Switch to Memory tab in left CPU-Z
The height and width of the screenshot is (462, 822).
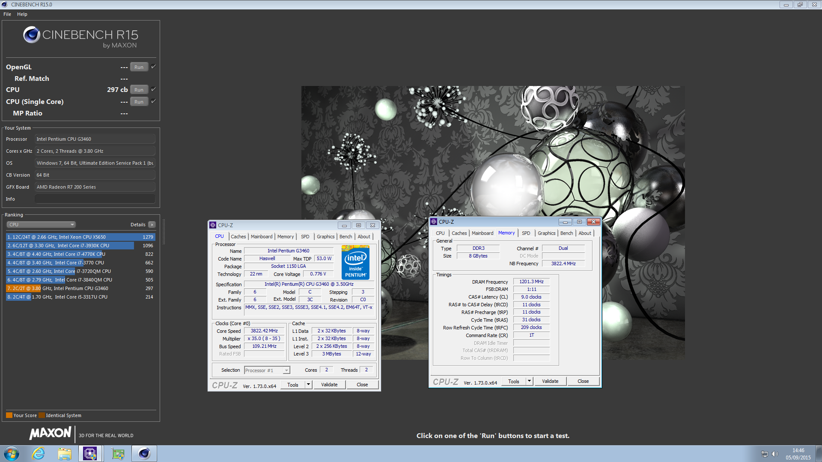coord(286,237)
